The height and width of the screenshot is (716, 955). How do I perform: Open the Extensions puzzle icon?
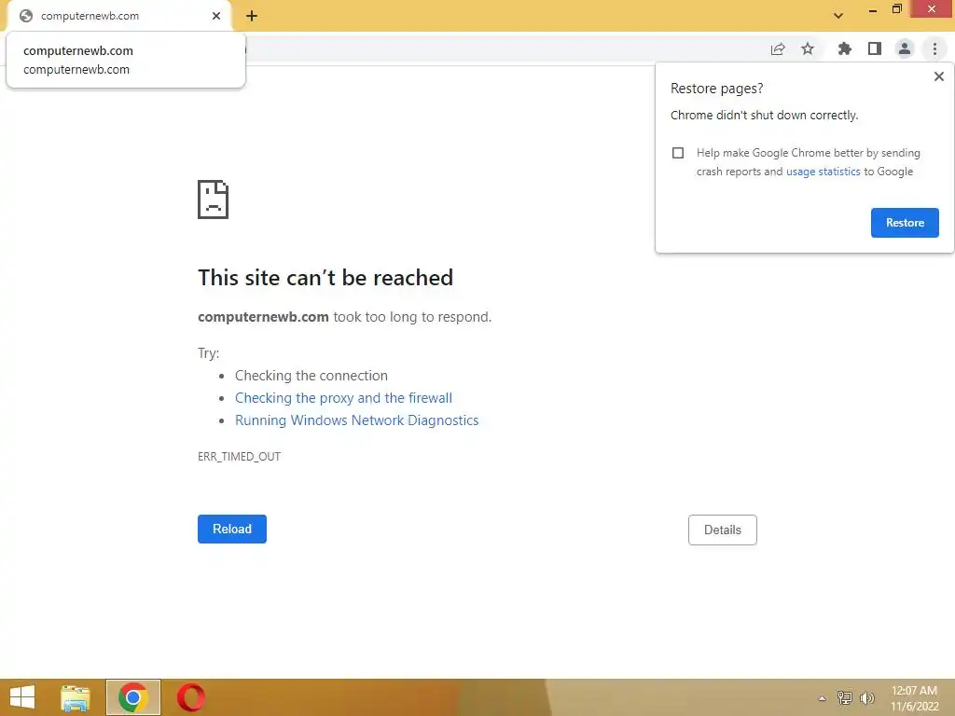tap(844, 48)
